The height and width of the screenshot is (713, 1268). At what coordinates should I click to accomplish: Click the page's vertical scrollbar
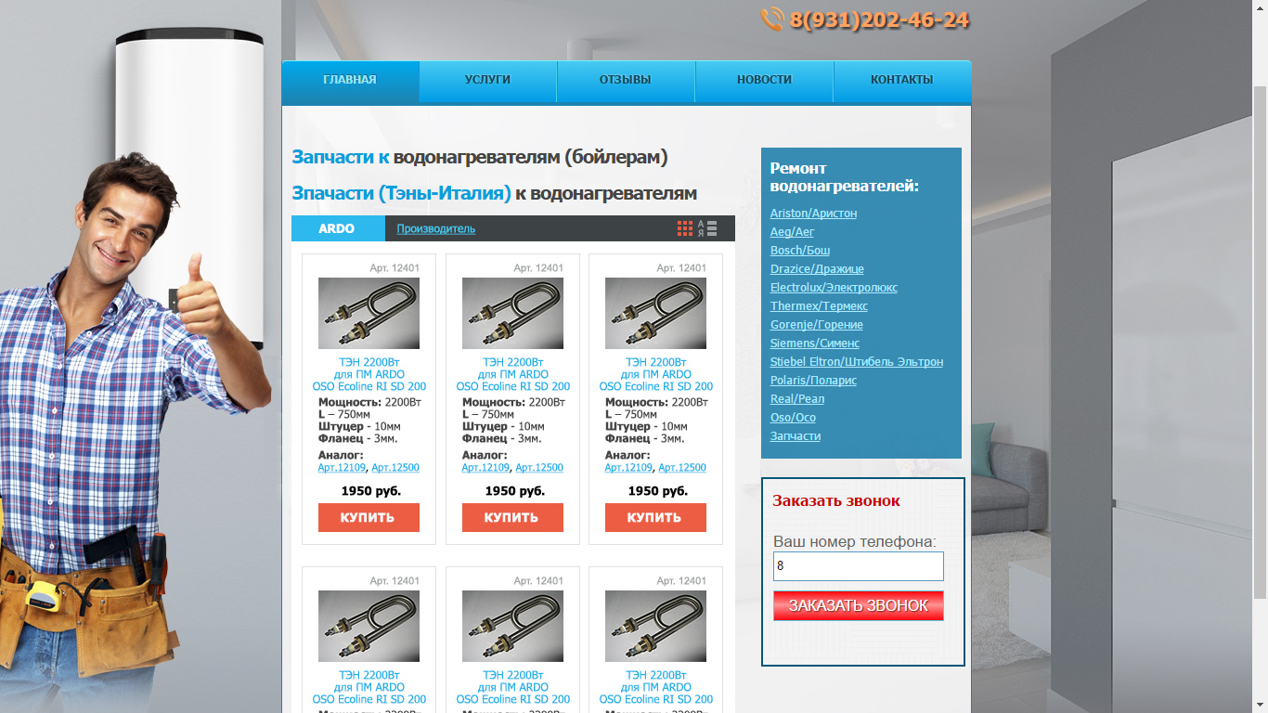click(x=1260, y=344)
